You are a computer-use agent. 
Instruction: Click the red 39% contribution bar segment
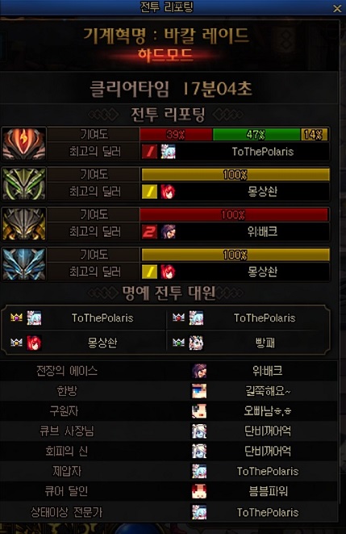pos(176,135)
